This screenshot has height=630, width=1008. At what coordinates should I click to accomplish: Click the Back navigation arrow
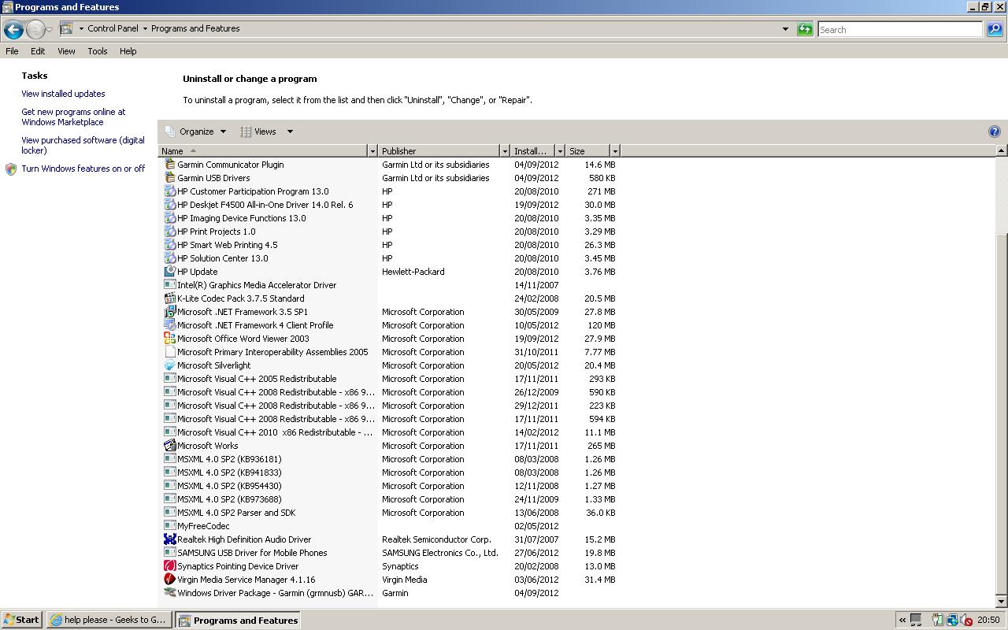(x=13, y=30)
